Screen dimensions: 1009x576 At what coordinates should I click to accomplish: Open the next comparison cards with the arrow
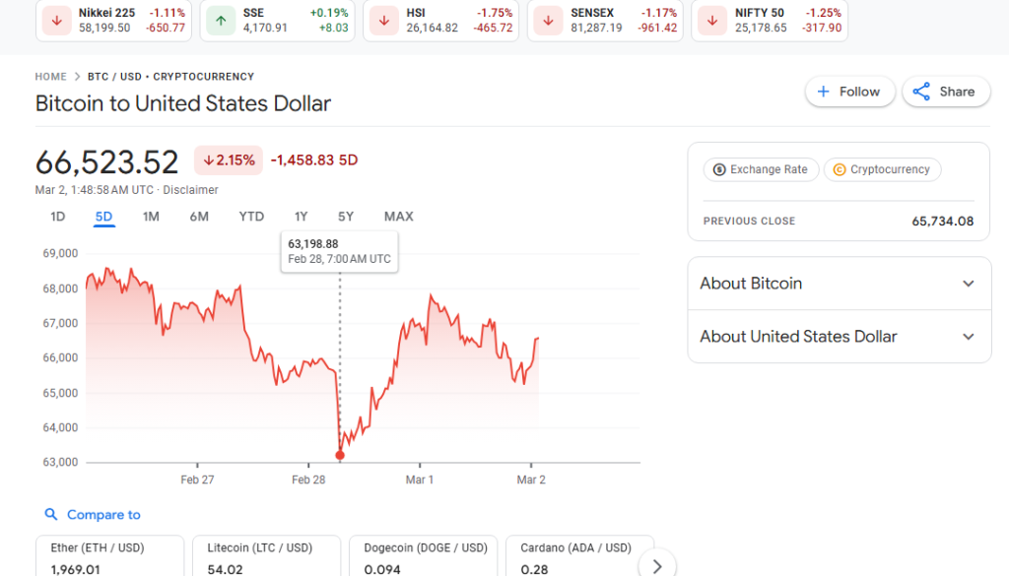[656, 565]
